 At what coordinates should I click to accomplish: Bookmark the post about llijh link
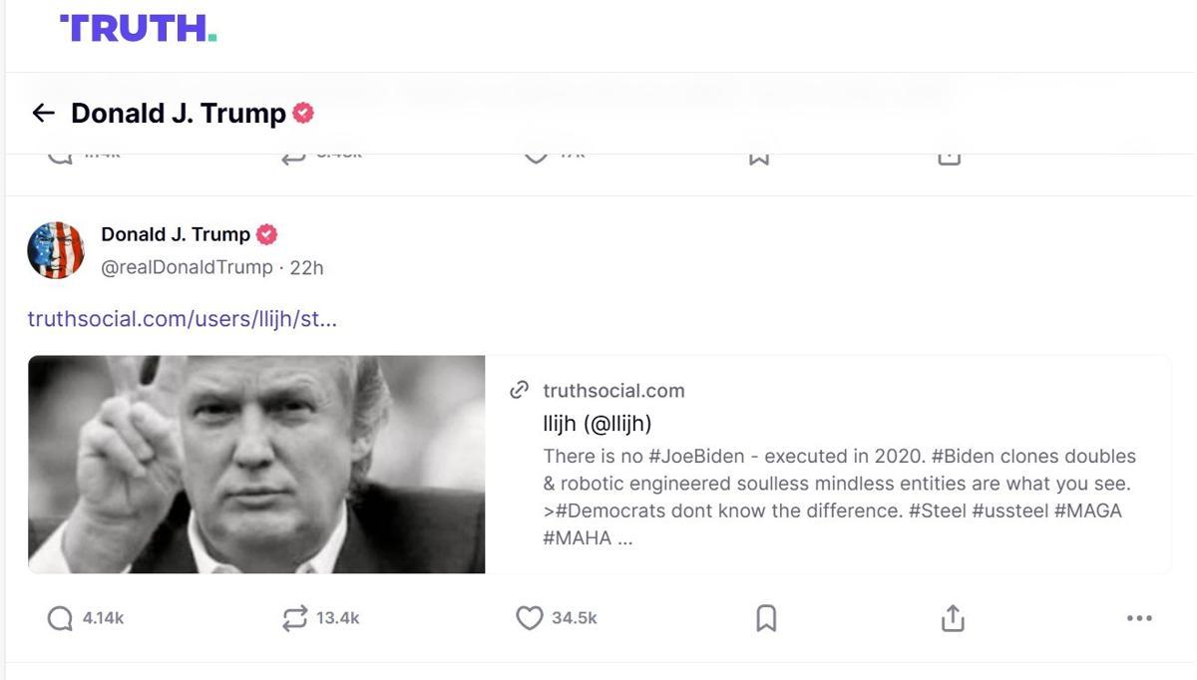[765, 618]
